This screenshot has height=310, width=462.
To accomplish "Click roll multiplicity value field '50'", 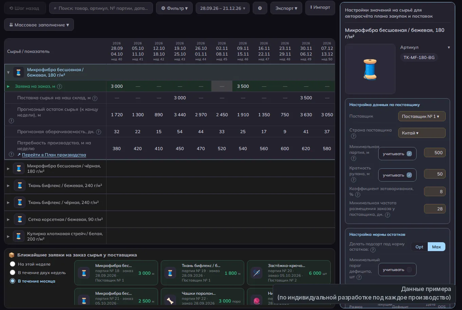I will tap(435, 174).
